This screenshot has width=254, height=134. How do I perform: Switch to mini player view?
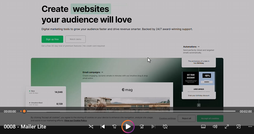click(x=238, y=127)
